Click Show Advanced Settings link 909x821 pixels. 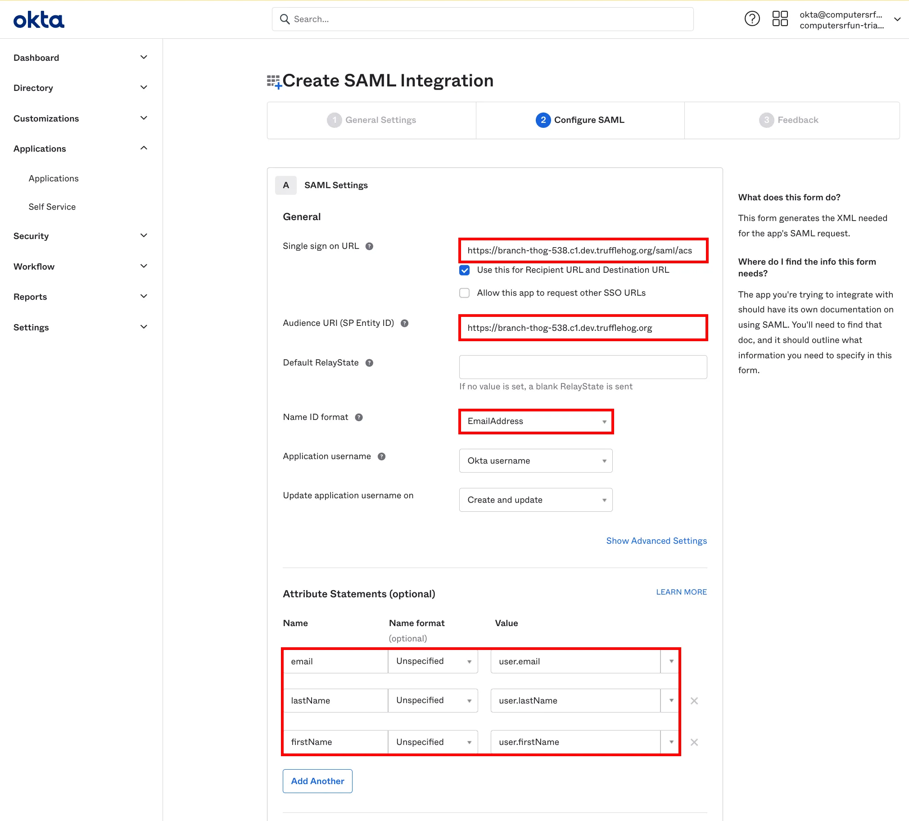point(656,541)
